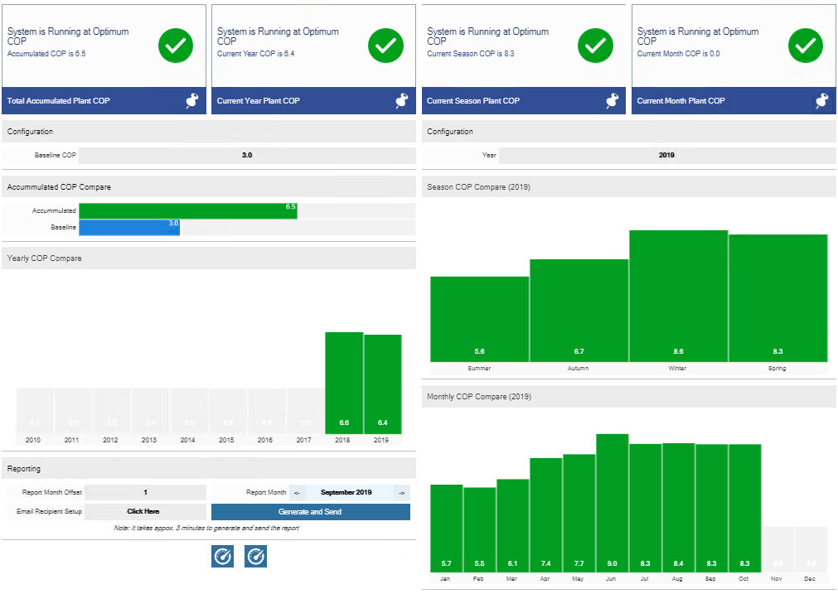The width and height of the screenshot is (838, 594).
Task: Click pin icon on Current Month Plant COP
Action: [x=822, y=101]
